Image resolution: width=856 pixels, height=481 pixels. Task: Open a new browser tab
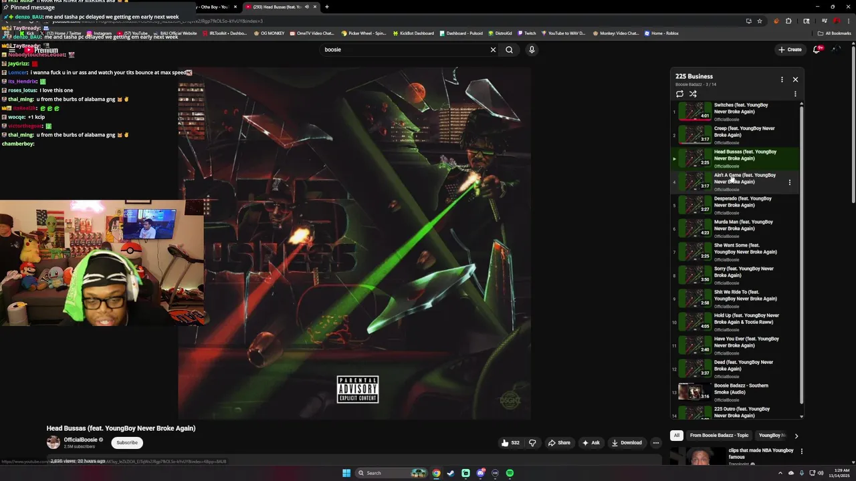tap(327, 7)
